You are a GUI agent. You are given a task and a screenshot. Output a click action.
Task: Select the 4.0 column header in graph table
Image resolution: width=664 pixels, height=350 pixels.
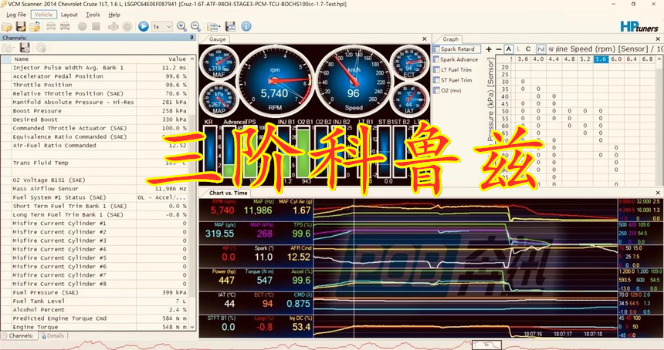pos(538,59)
